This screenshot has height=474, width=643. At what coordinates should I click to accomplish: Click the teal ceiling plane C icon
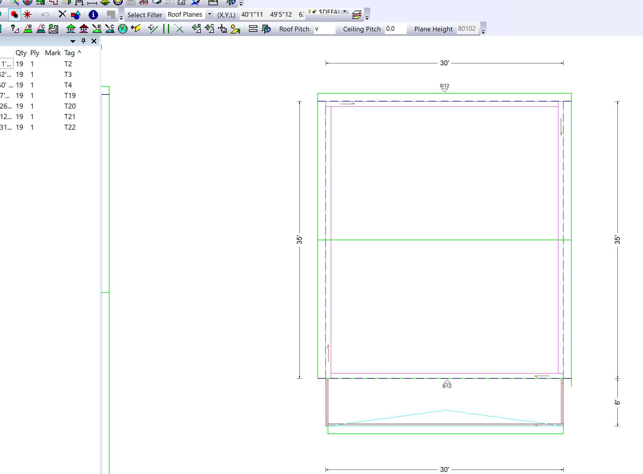pos(41,29)
